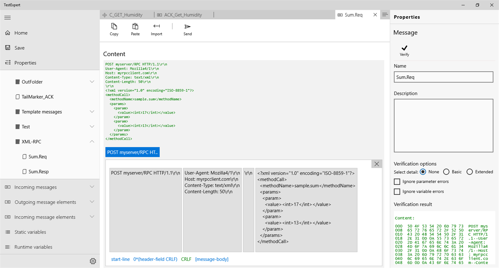499x268 pixels.
Task: Click into the Description text box
Action: point(443,125)
